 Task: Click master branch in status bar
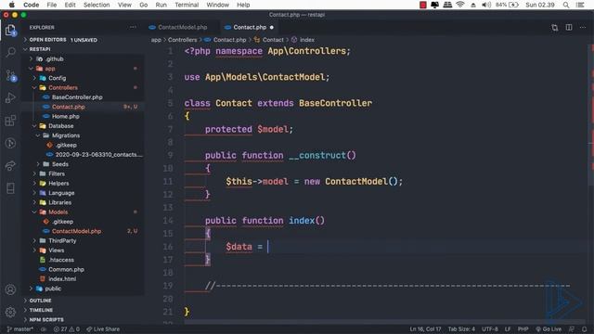click(20, 329)
